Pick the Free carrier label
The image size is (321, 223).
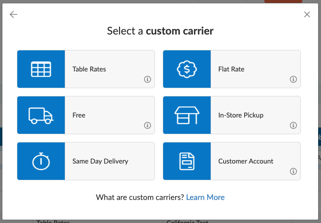tap(79, 115)
